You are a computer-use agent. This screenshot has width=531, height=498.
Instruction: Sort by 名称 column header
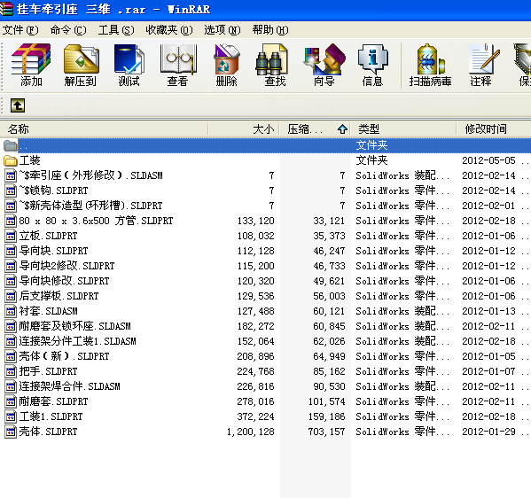[x=105, y=129]
